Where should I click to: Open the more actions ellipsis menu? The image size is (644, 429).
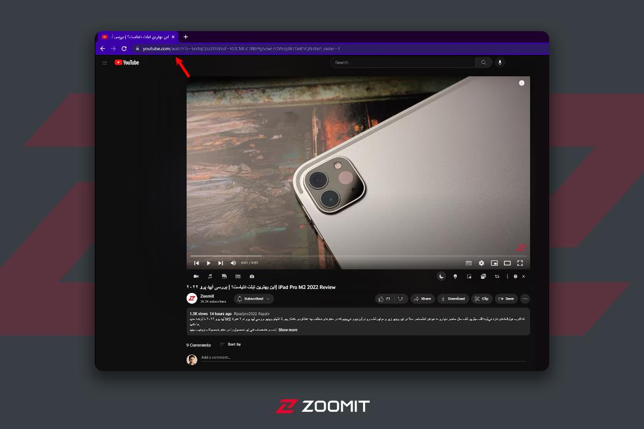[x=525, y=299]
